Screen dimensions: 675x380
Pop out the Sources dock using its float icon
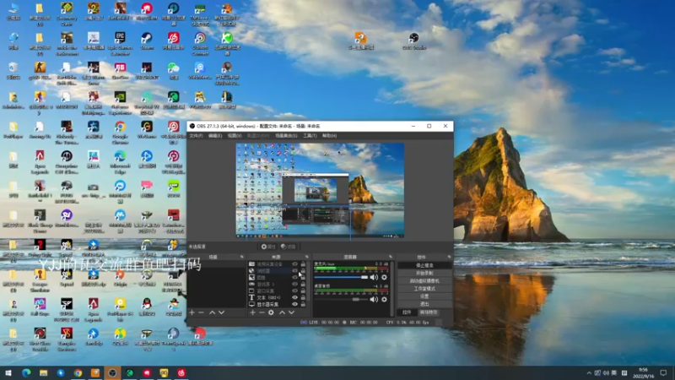coord(307,257)
